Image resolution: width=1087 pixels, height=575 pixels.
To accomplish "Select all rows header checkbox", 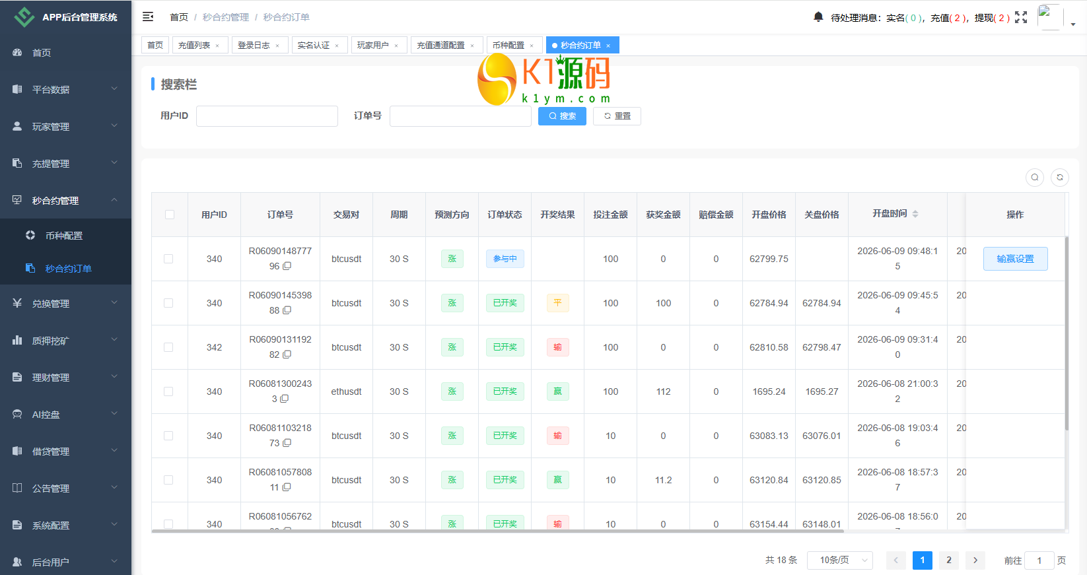I will click(170, 215).
